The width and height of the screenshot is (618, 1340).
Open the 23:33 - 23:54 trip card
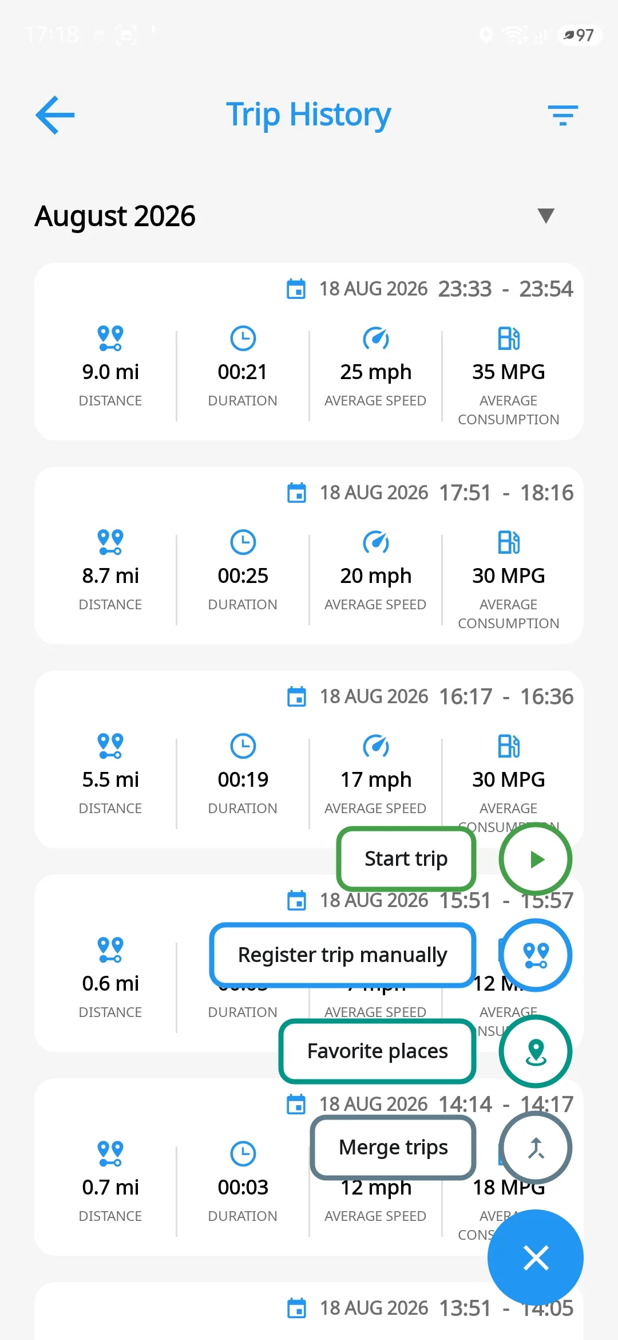click(309, 352)
